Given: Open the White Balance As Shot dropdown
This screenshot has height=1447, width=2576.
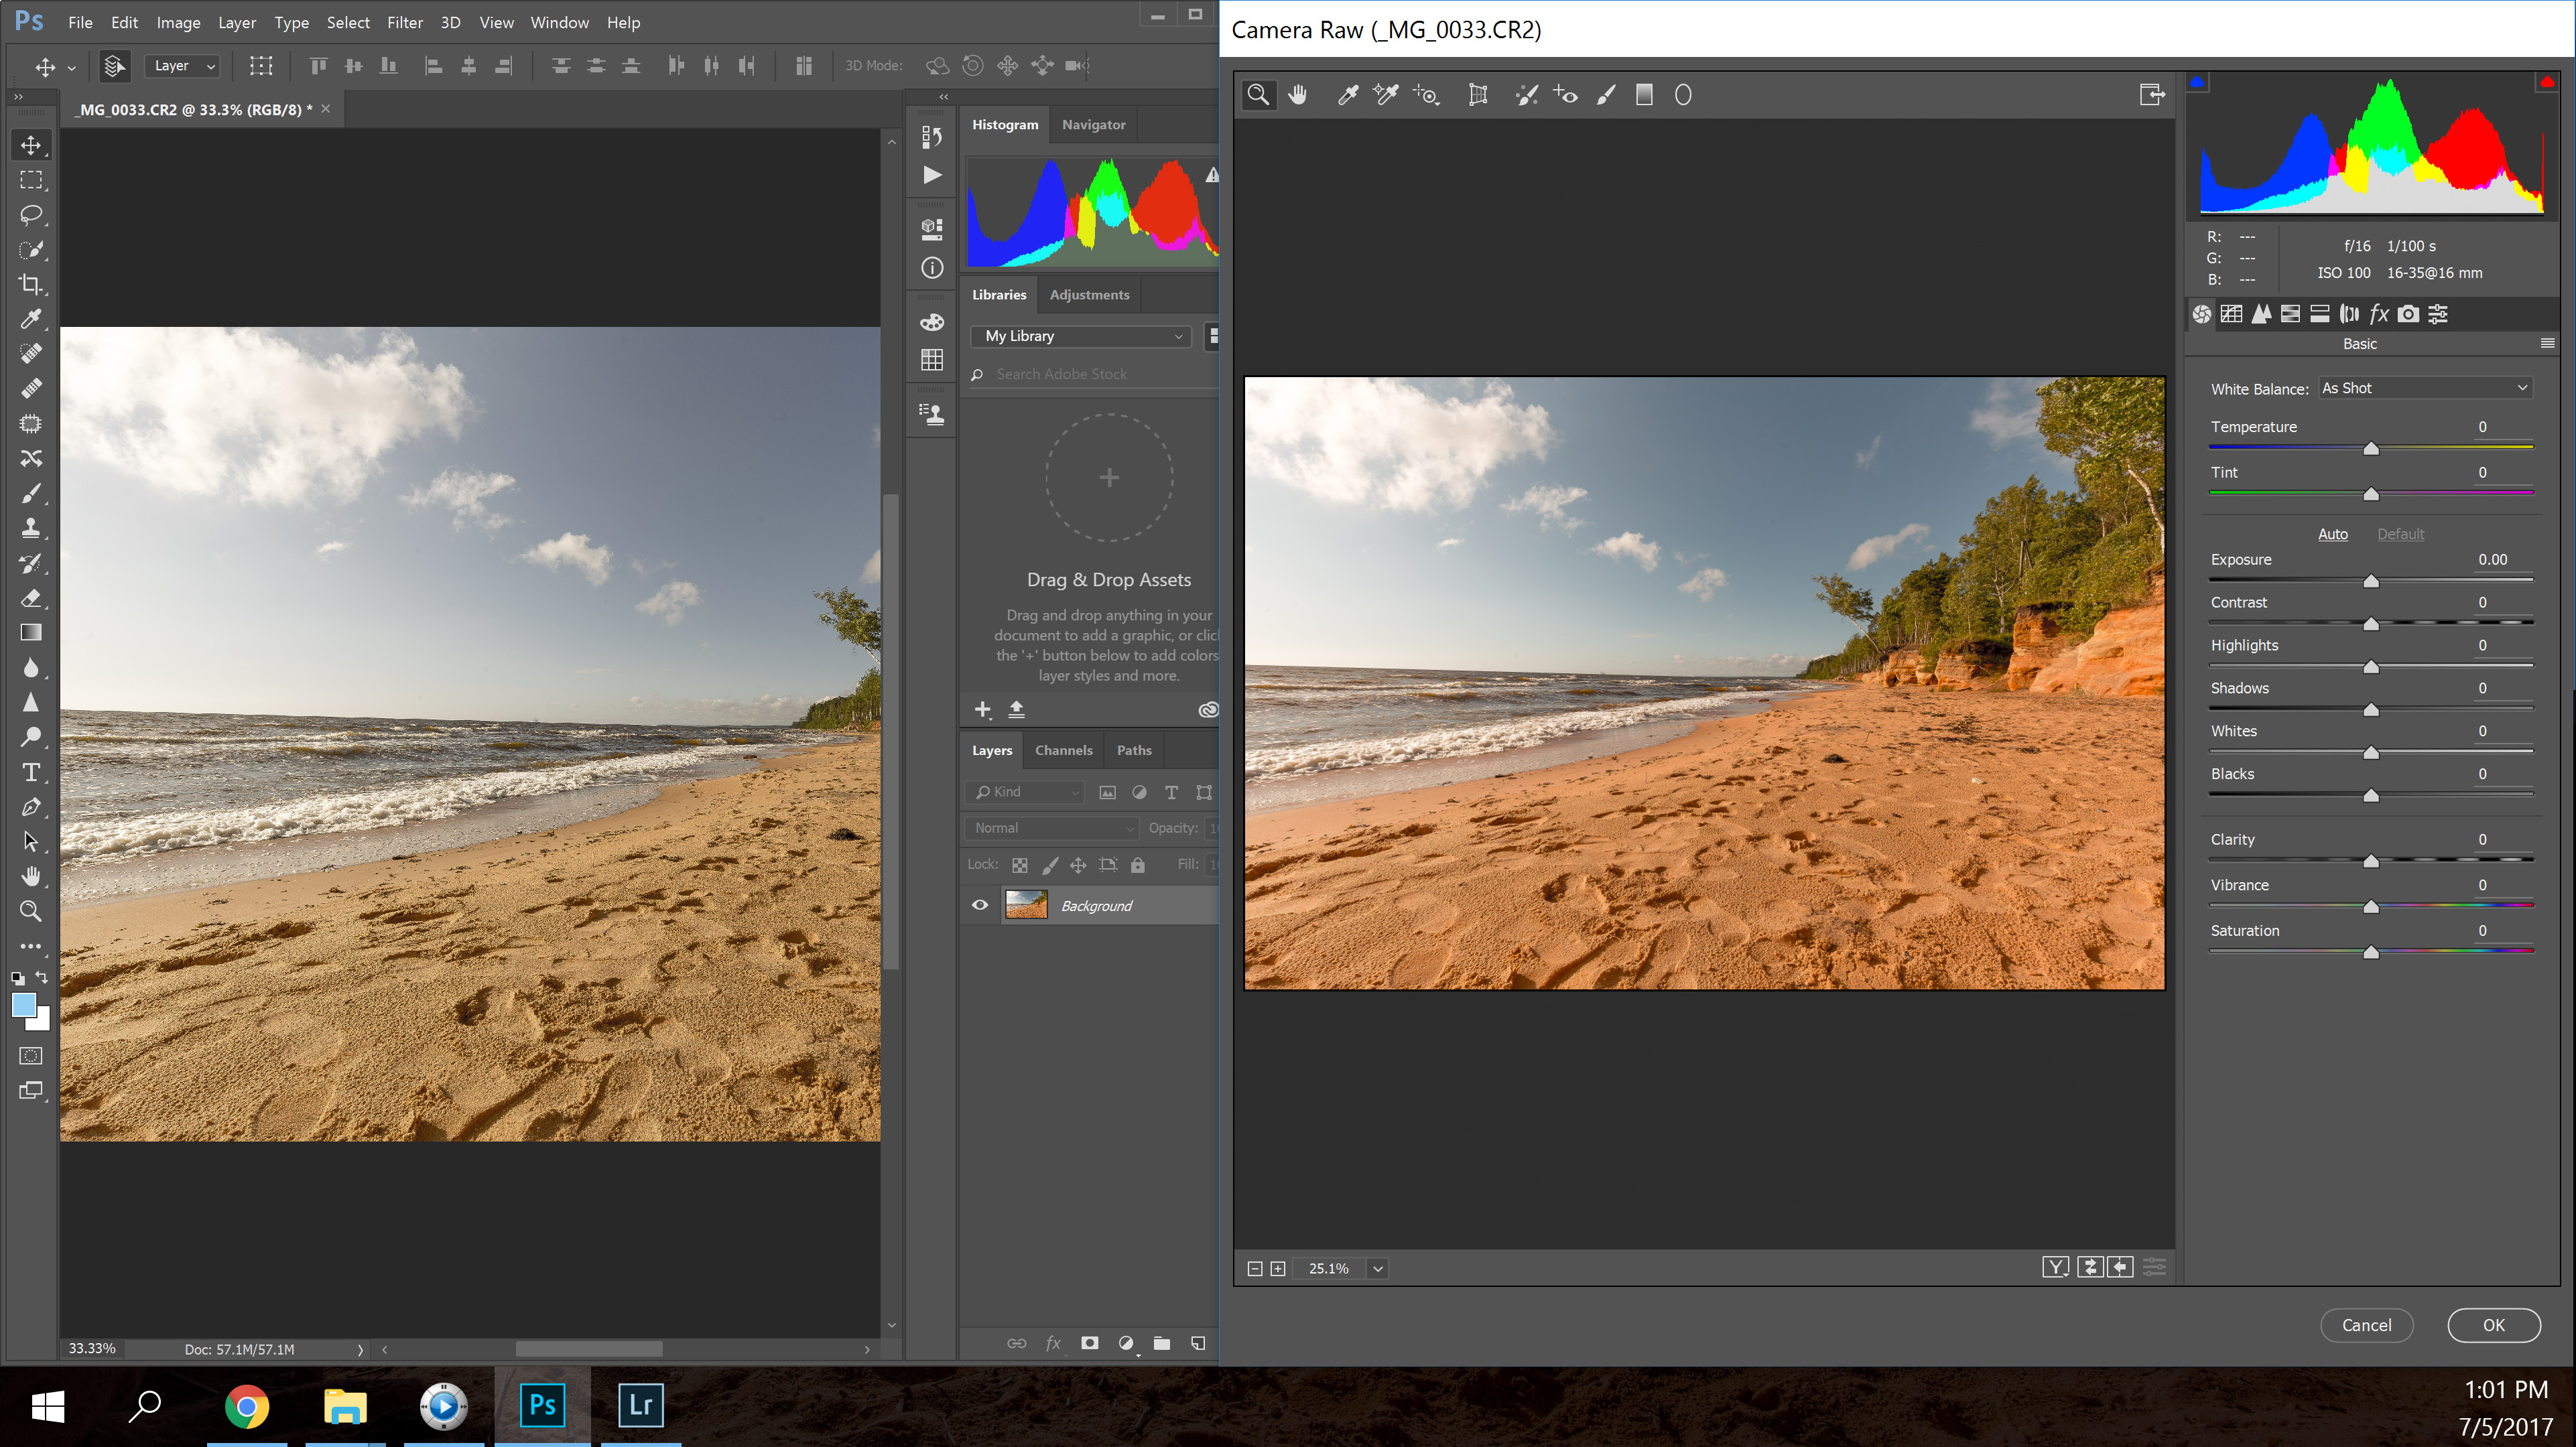Looking at the screenshot, I should point(2425,388).
